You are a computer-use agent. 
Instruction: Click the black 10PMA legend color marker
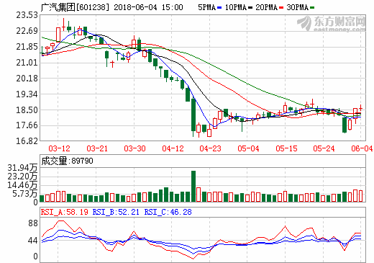(x=250, y=8)
